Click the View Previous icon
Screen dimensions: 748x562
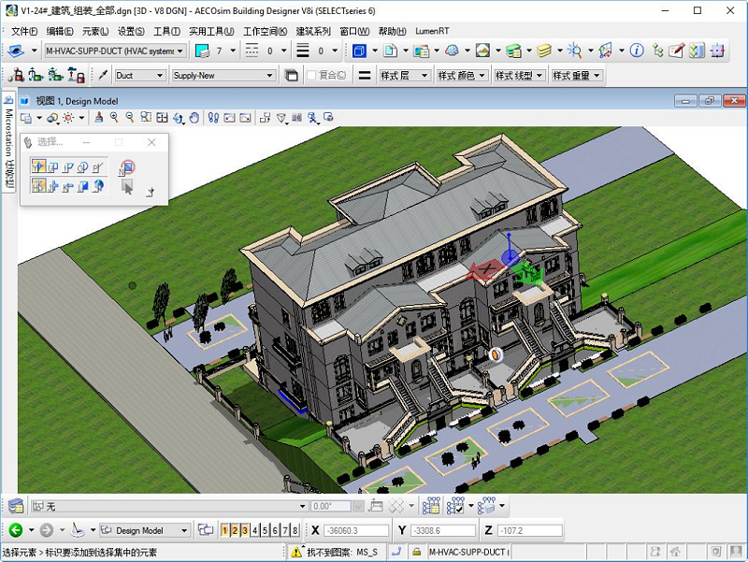point(229,118)
